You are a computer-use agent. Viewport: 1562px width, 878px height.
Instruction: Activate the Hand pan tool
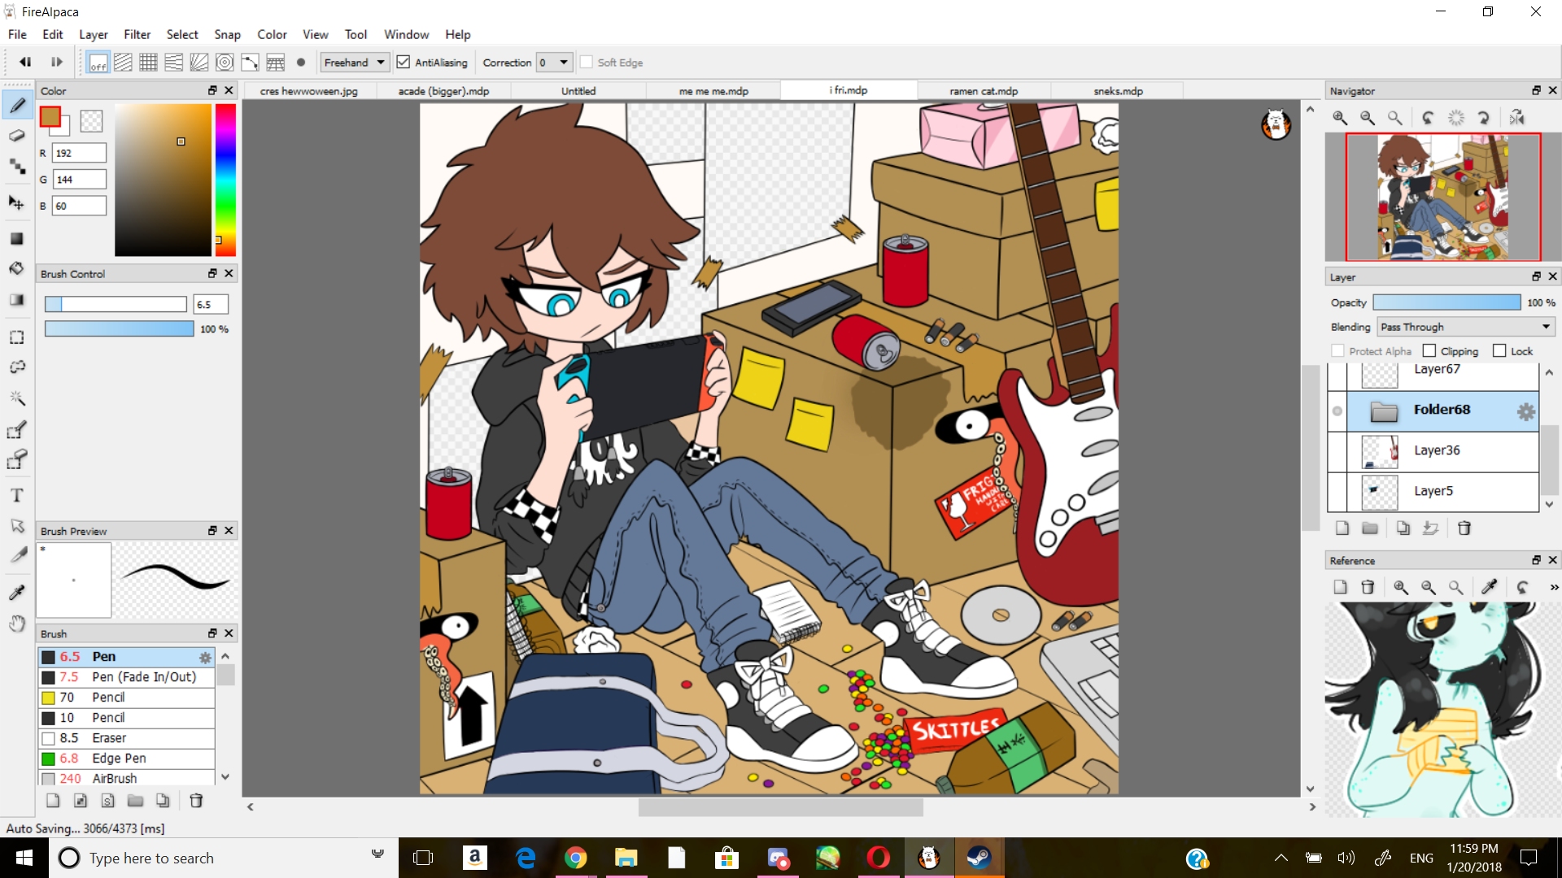[17, 624]
